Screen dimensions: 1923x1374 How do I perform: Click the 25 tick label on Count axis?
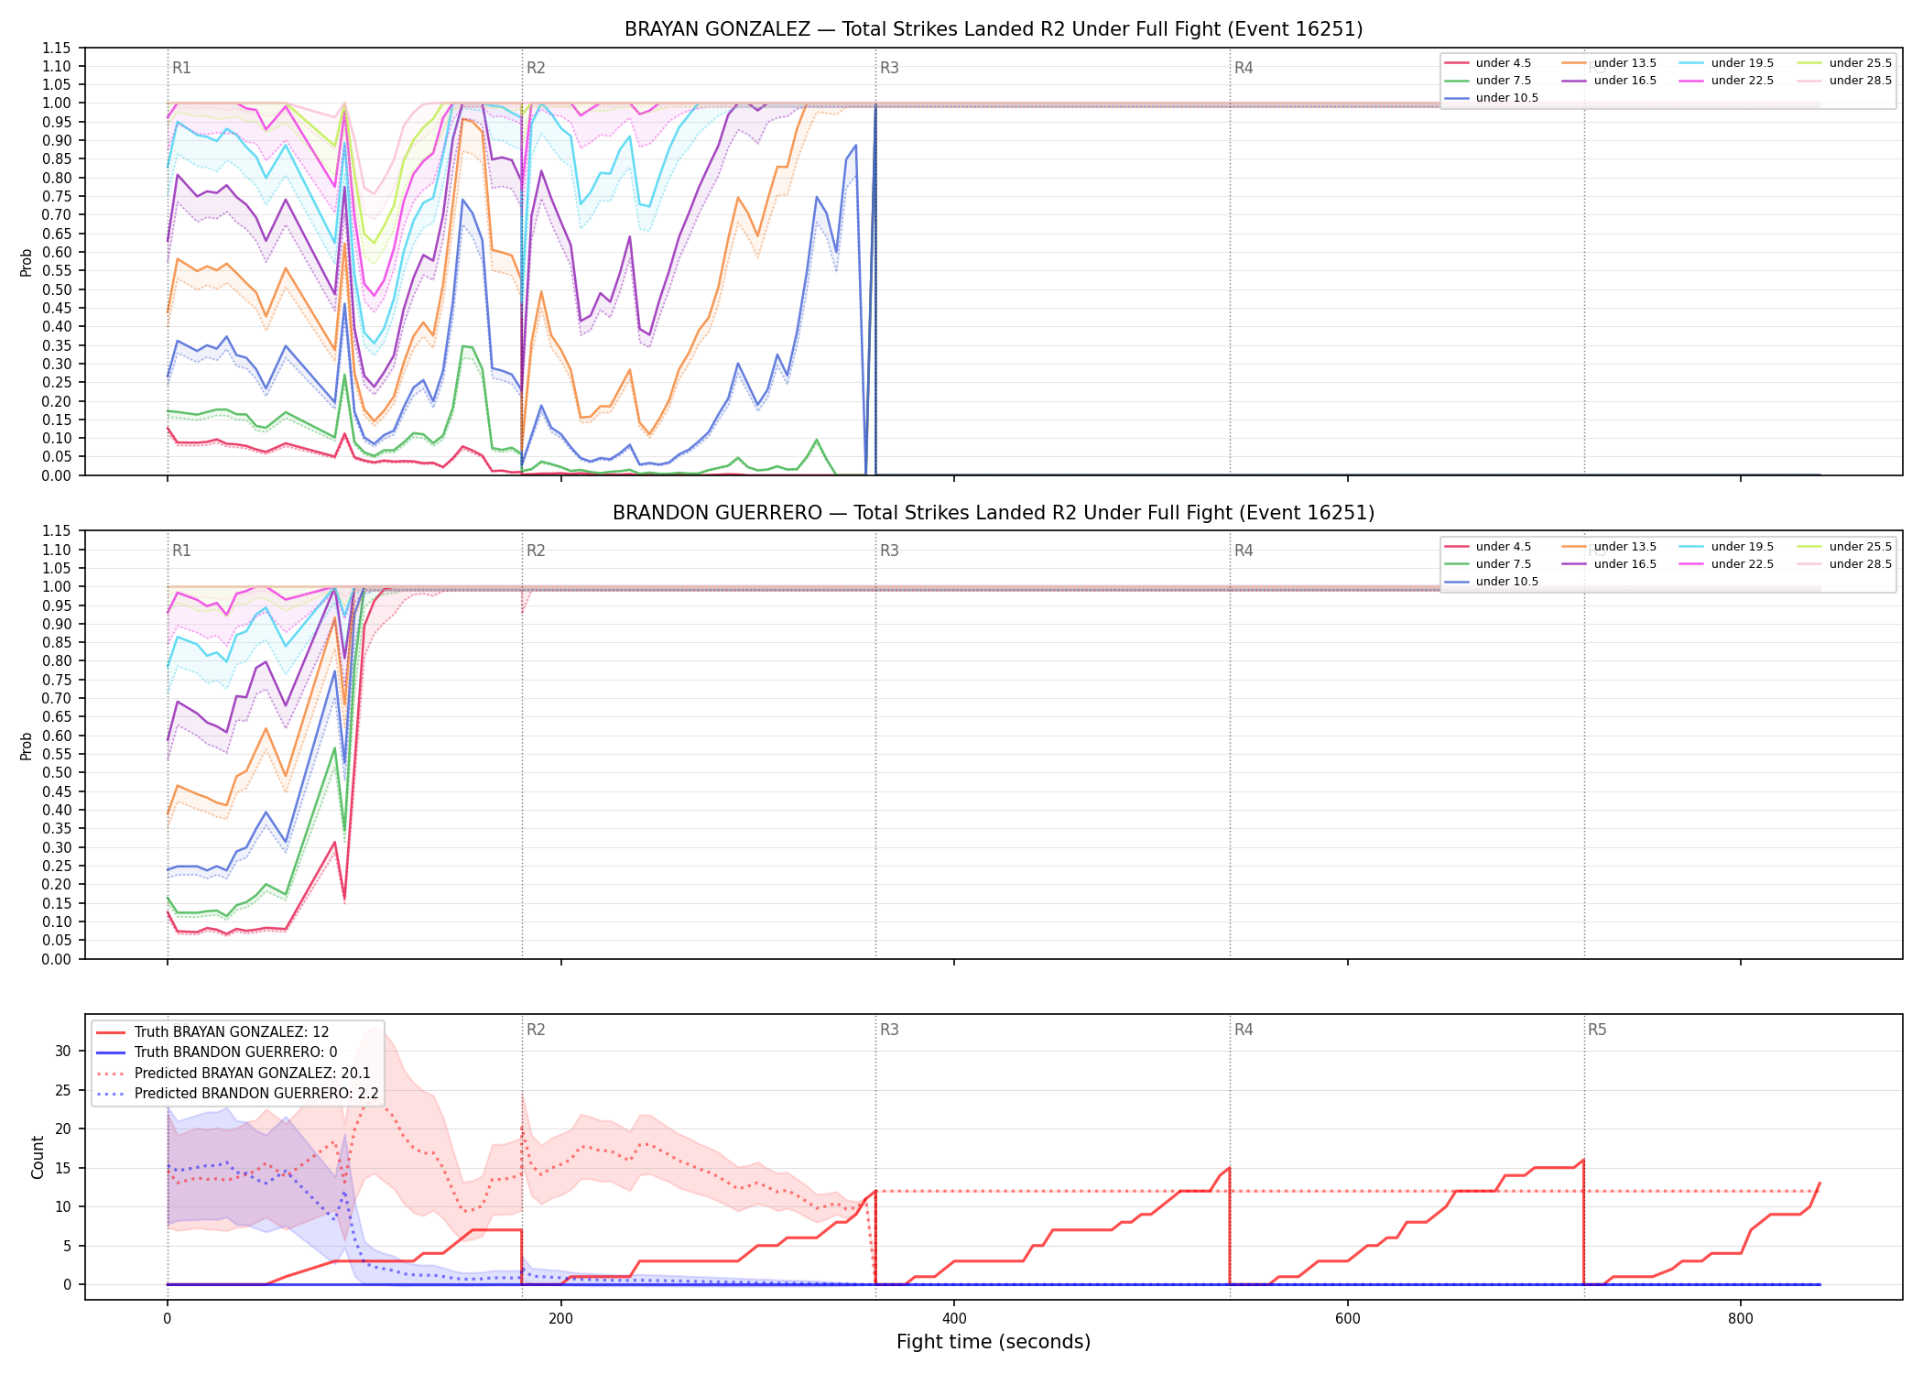click(62, 1090)
